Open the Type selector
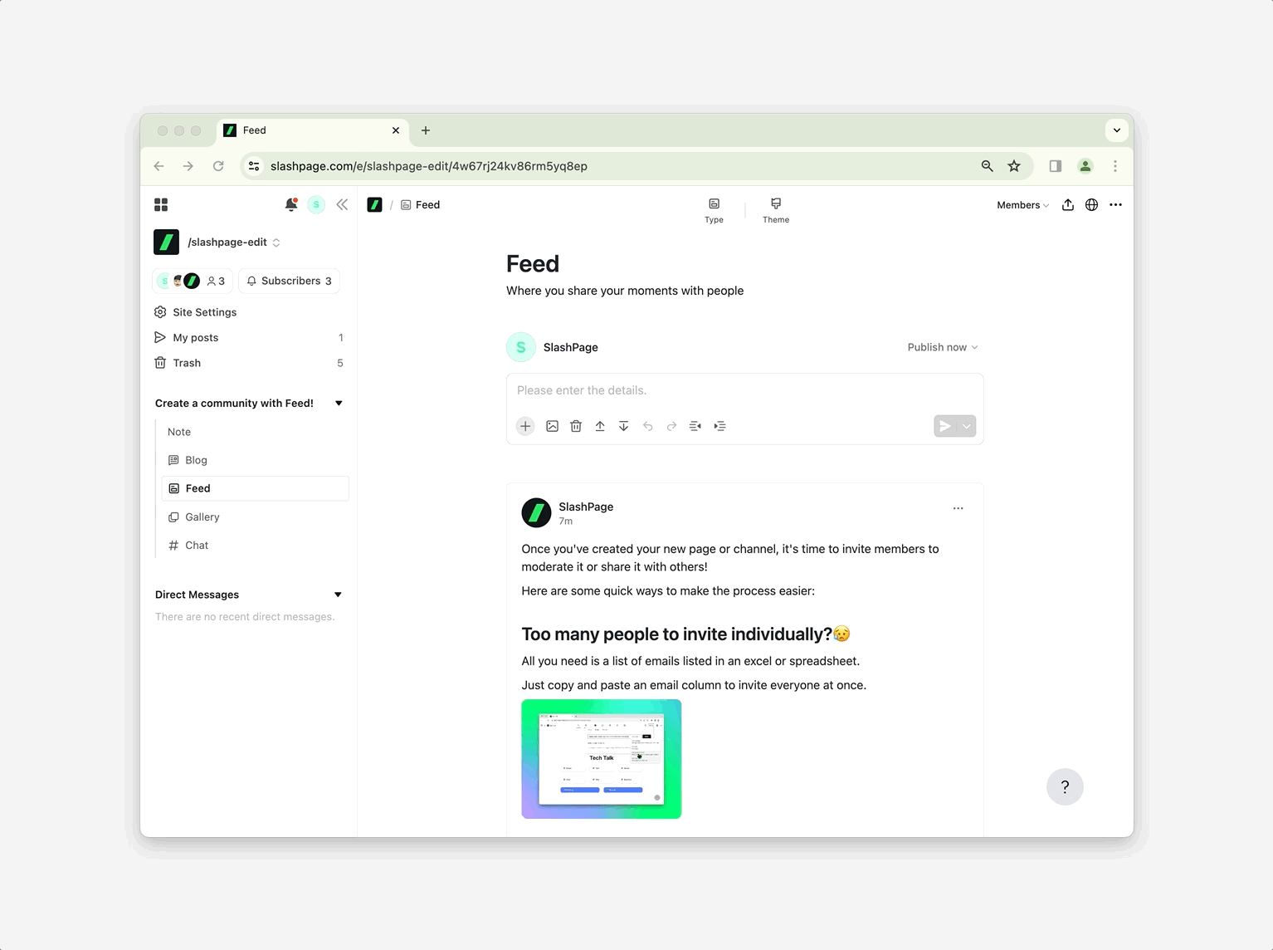The height and width of the screenshot is (950, 1273). [x=714, y=211]
